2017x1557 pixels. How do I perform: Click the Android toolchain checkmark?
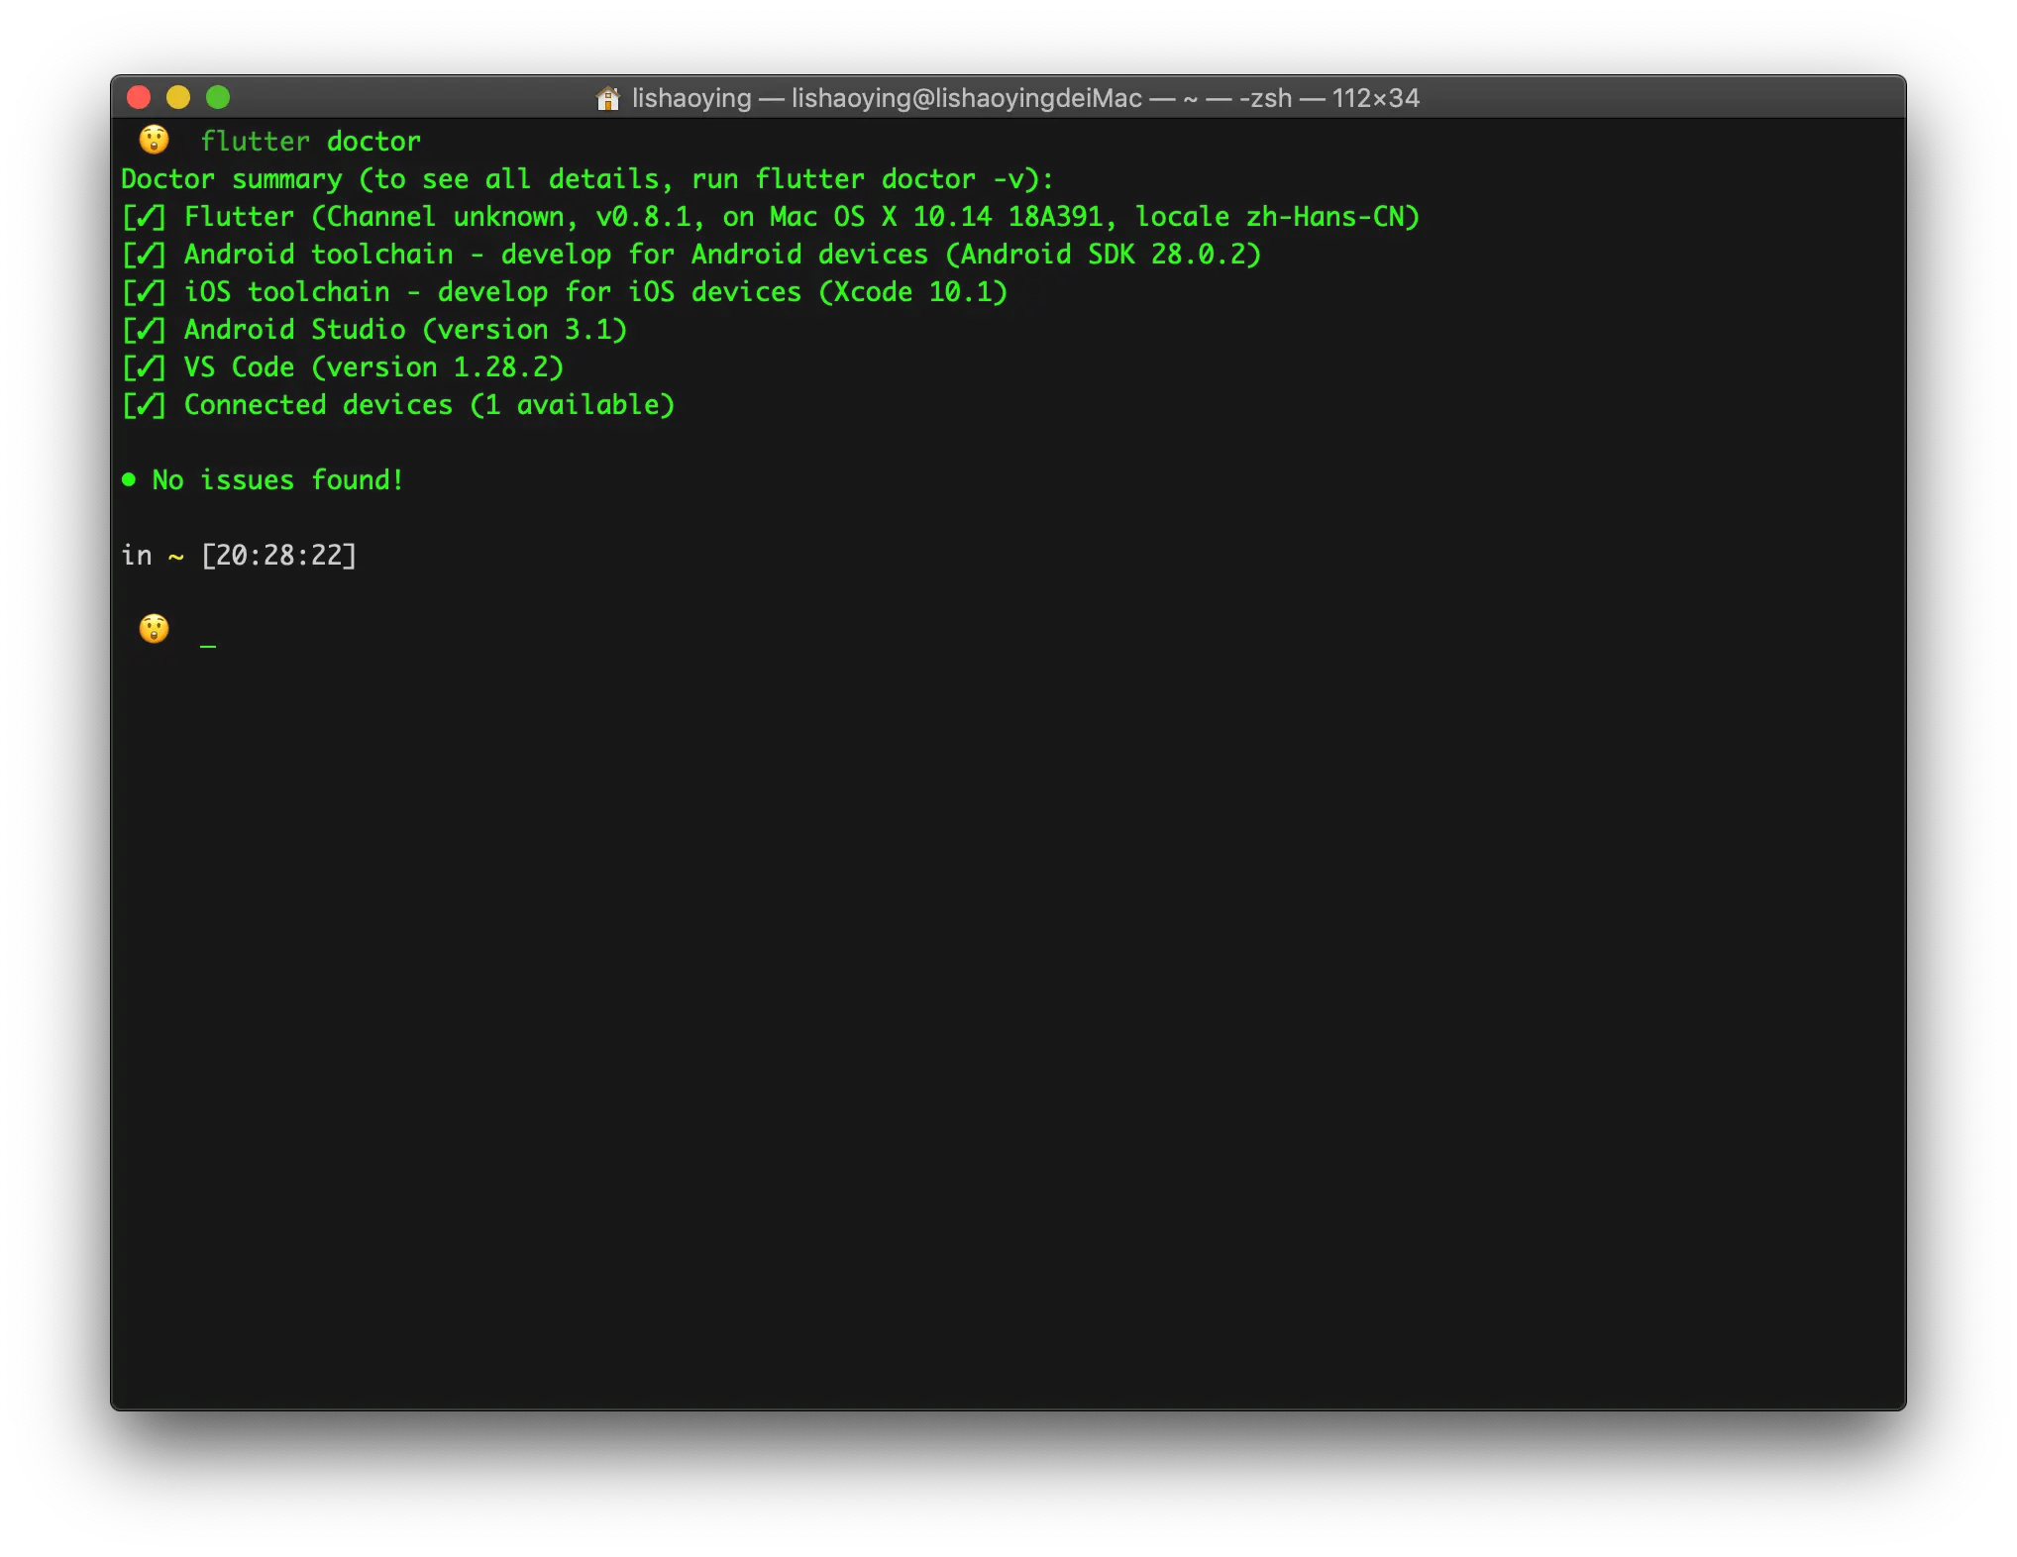click(145, 255)
